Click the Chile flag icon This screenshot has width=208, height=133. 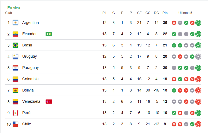(15, 124)
